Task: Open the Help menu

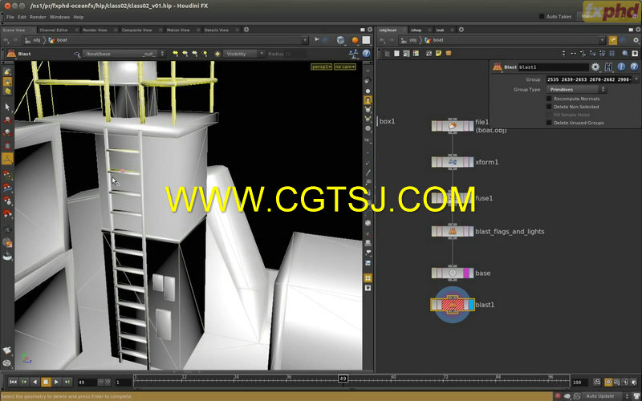Action: pyautogui.click(x=78, y=17)
